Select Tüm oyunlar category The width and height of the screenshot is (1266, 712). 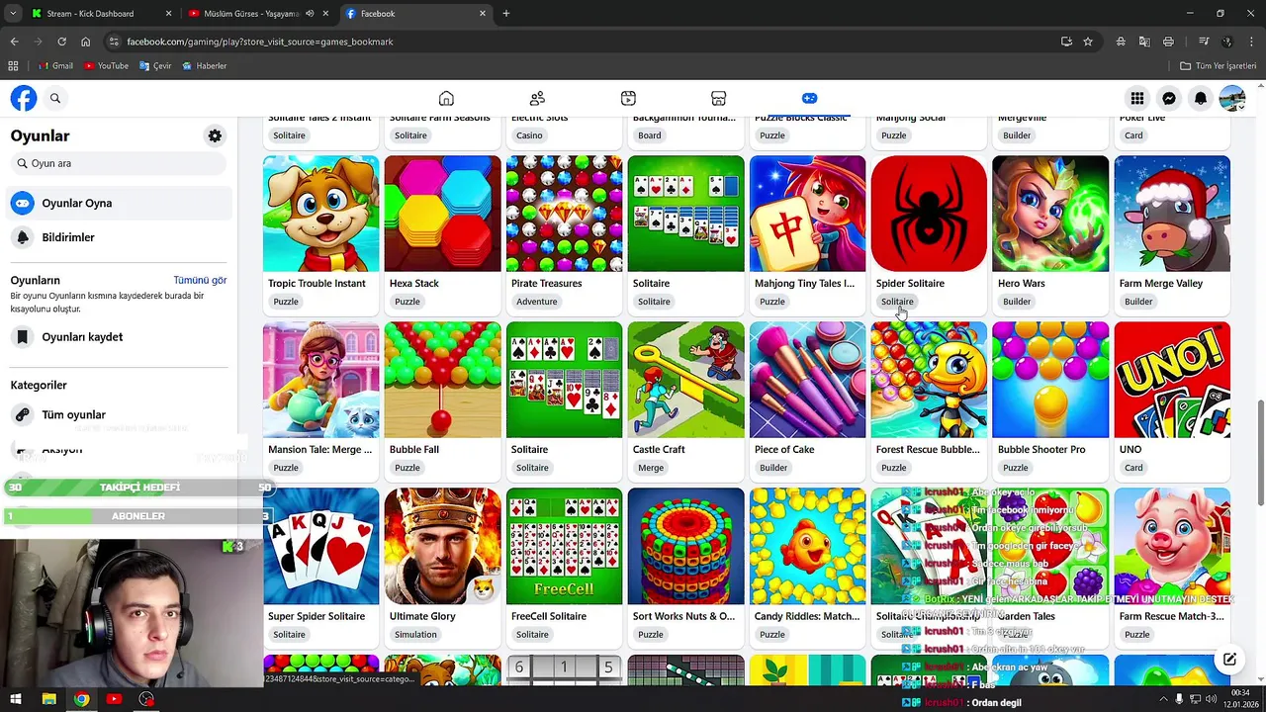point(119,414)
